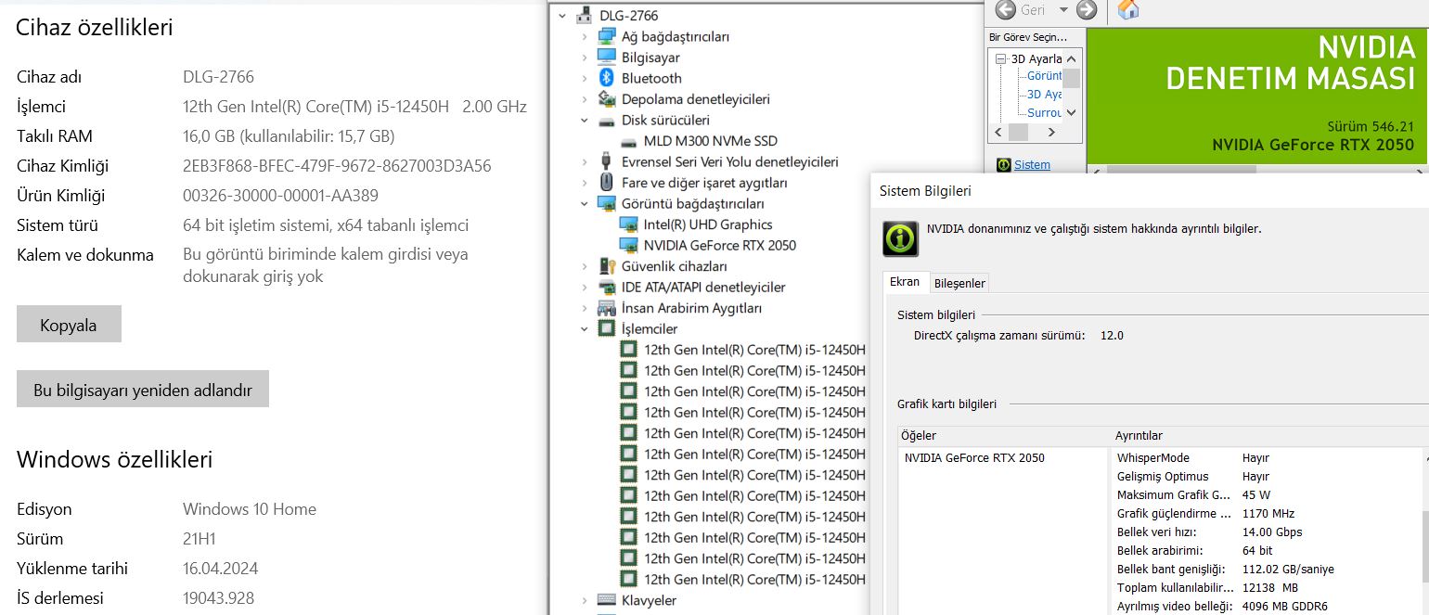Image resolution: width=1429 pixels, height=615 pixels.
Task: Click the last i5-12450H processor chip icon
Action: click(629, 580)
